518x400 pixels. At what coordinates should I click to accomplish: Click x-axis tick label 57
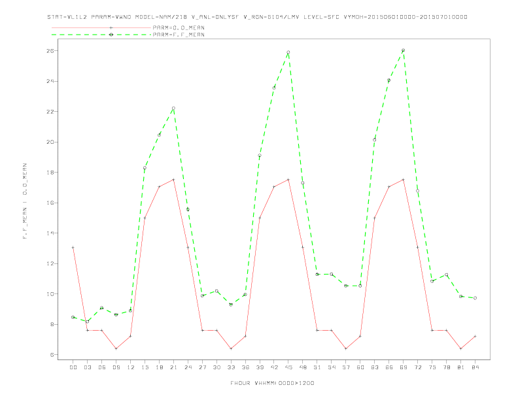click(x=346, y=367)
